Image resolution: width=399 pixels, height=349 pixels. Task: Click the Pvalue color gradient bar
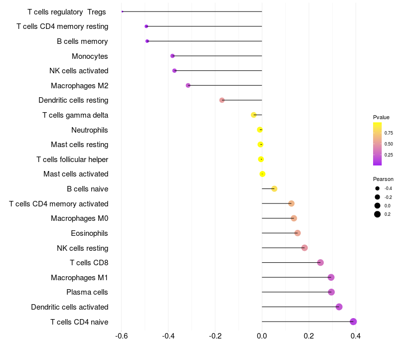(x=378, y=144)
